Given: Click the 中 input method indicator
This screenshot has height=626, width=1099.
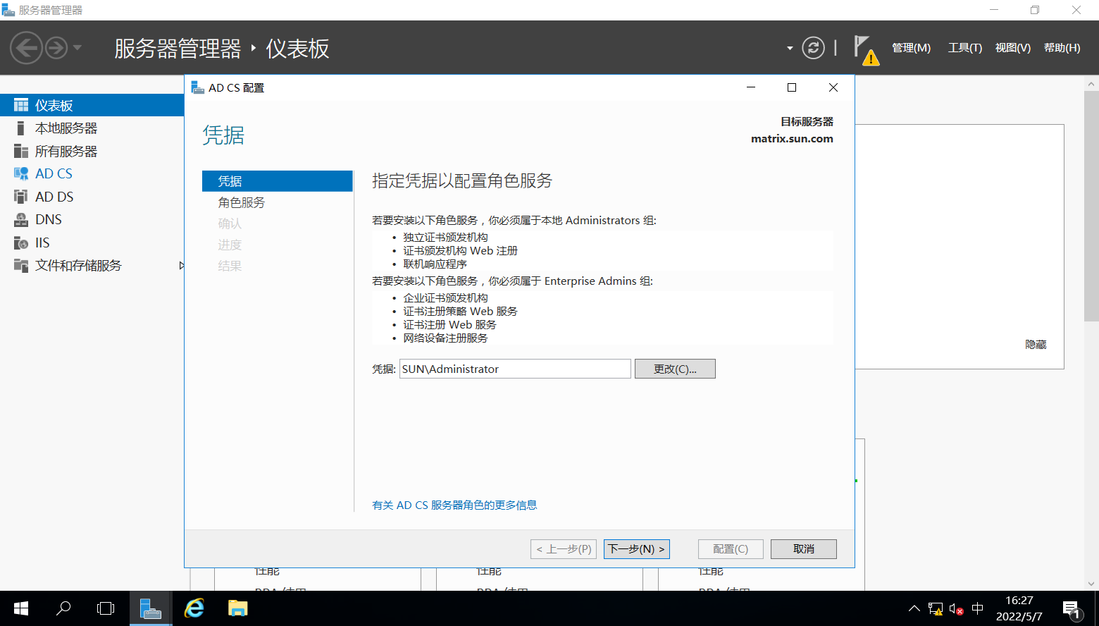Looking at the screenshot, I should 977,609.
